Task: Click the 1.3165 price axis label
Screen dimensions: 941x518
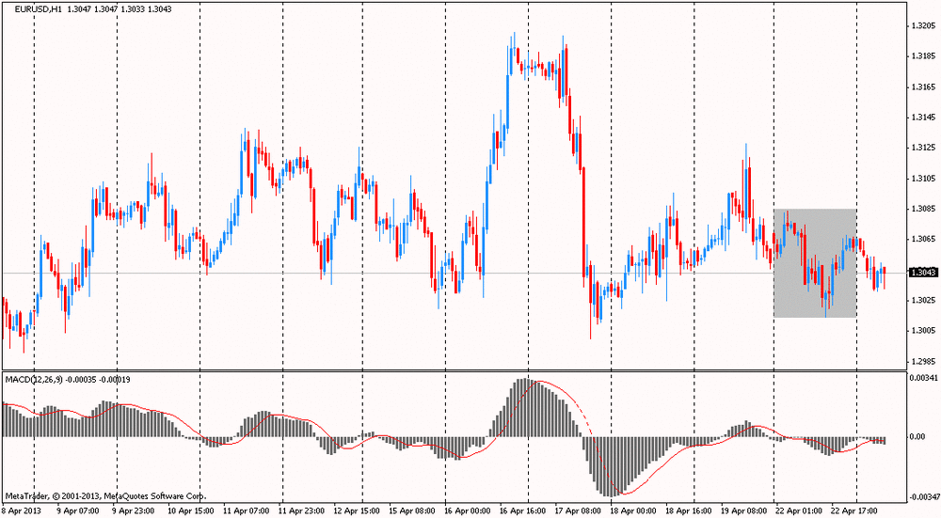Action: tap(922, 87)
